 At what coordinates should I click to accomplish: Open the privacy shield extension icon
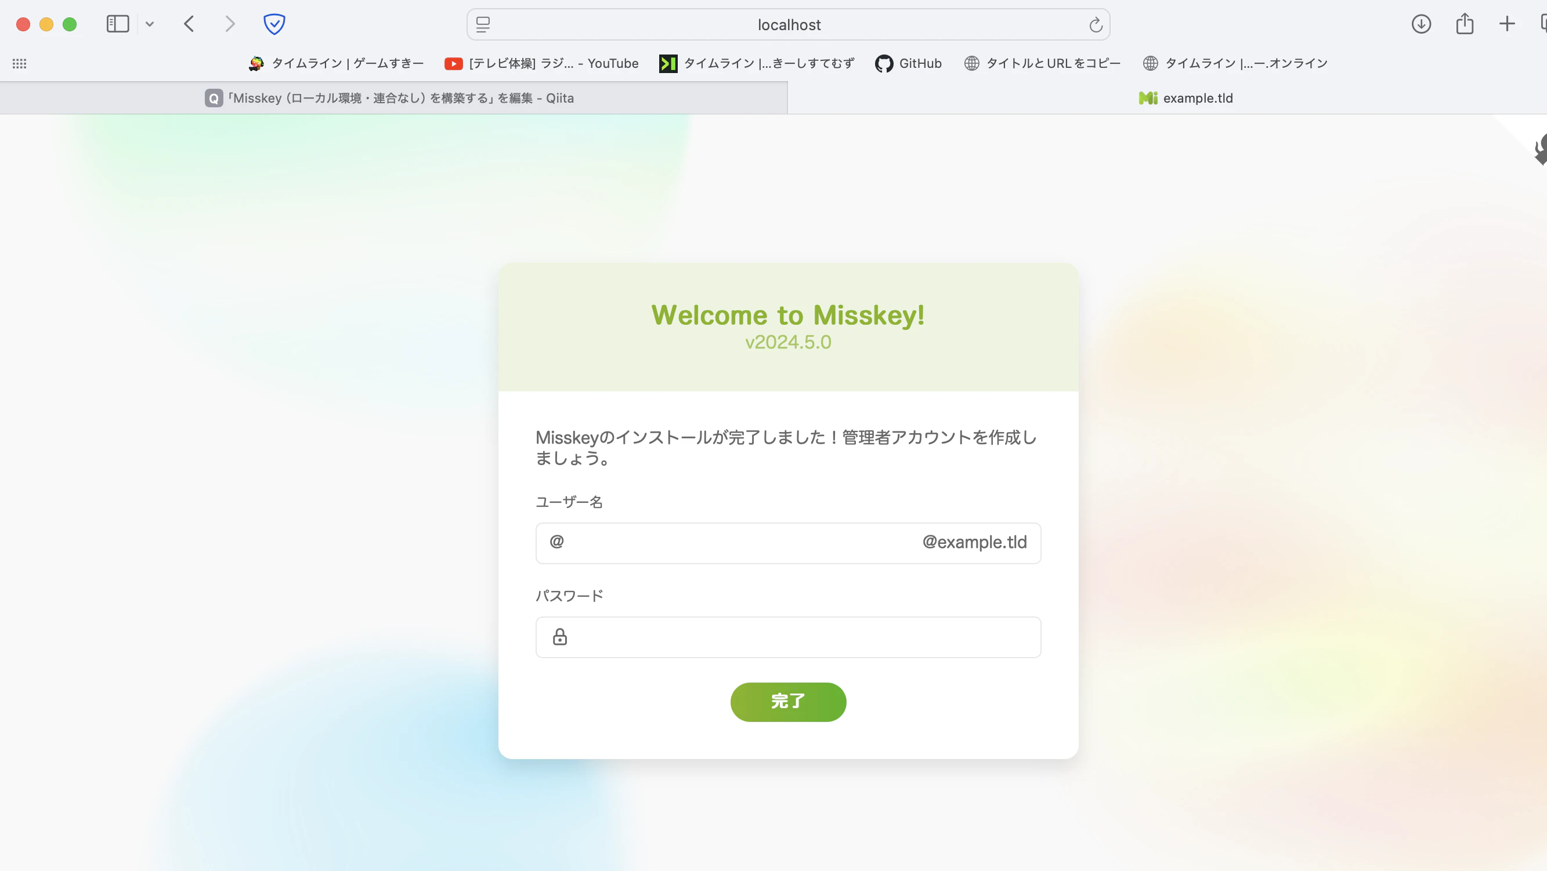point(274,24)
